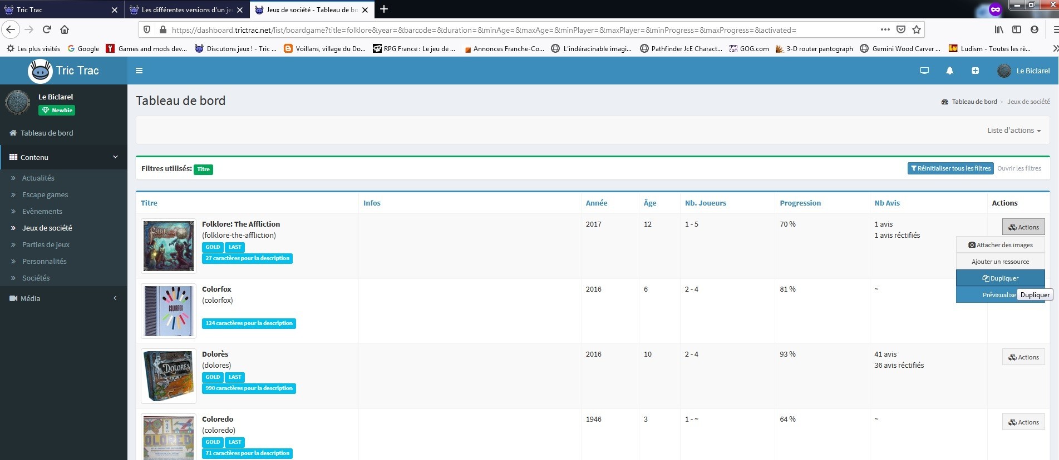Click the plus add icon in header
This screenshot has height=460, width=1059.
tap(976, 71)
